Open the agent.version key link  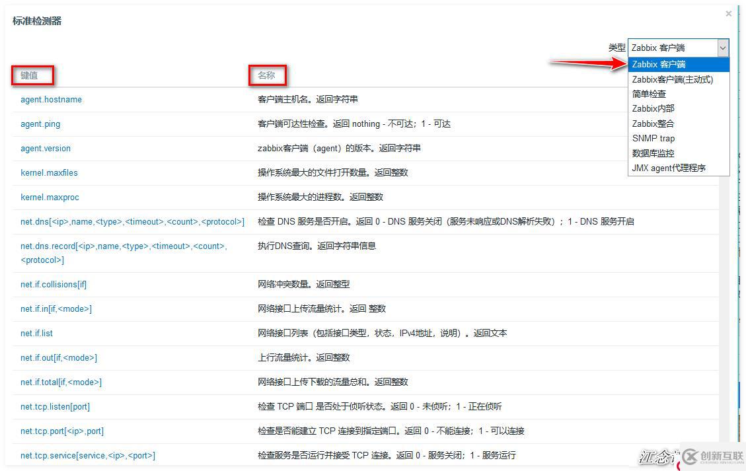click(45, 149)
